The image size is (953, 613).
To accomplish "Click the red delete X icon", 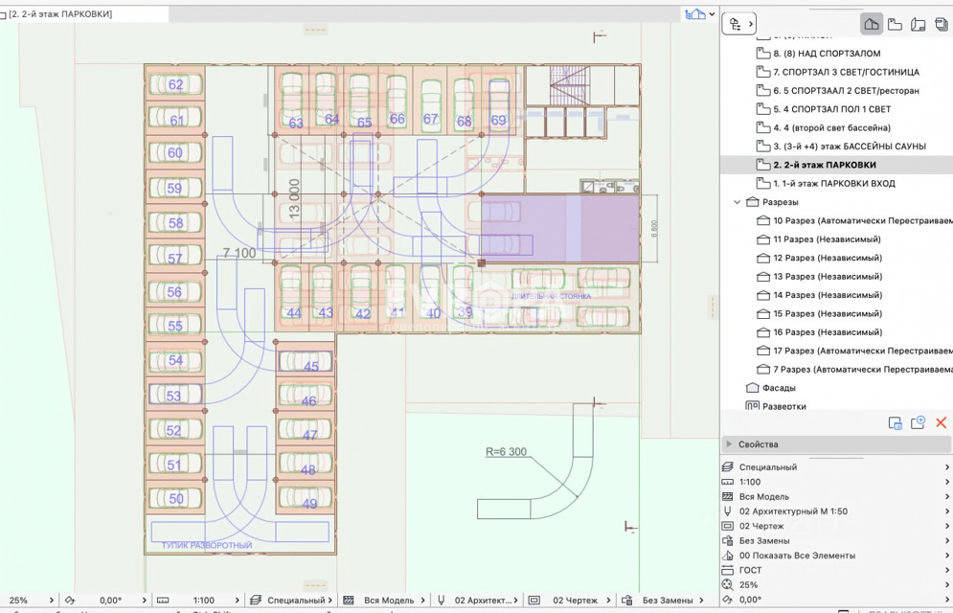I will (x=941, y=423).
